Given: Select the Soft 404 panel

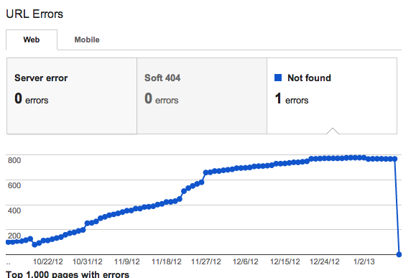Looking at the screenshot, I should coord(202,96).
